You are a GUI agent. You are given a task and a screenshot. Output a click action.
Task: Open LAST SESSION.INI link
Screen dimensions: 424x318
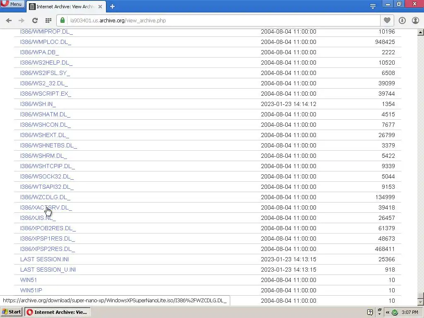(44, 259)
